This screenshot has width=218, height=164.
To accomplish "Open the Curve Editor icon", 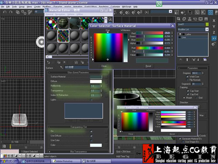I will click(x=197, y=13).
